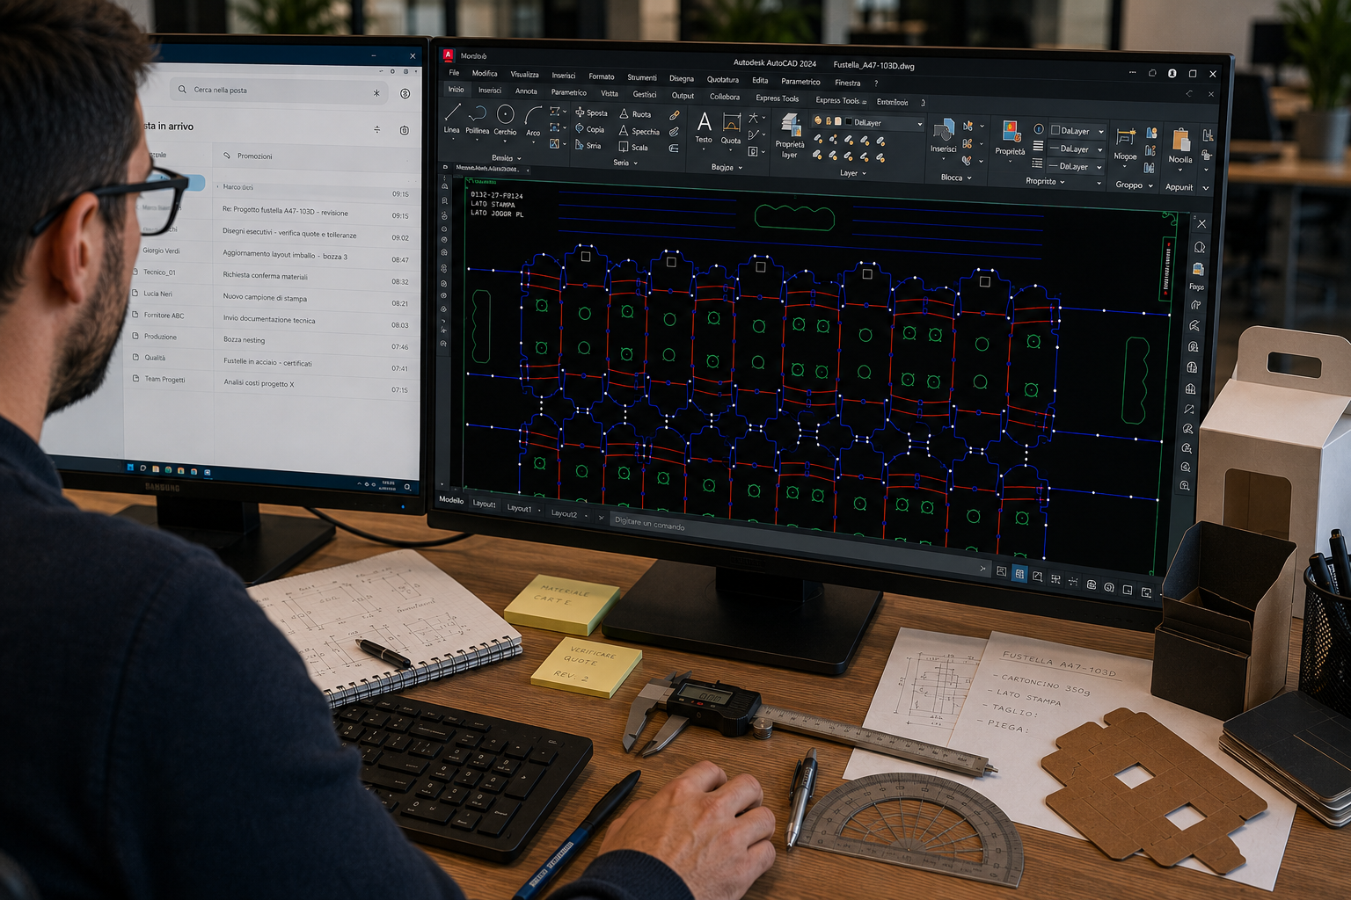Switch to the Output ribbon tab

point(683,96)
